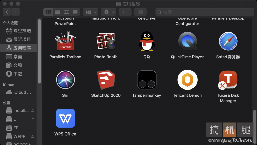Click the Photo Booth name label
The height and width of the screenshot is (145, 257).
[x=106, y=57]
